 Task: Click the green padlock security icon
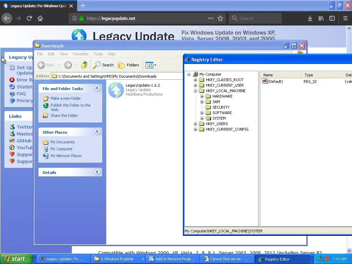tap(81, 19)
